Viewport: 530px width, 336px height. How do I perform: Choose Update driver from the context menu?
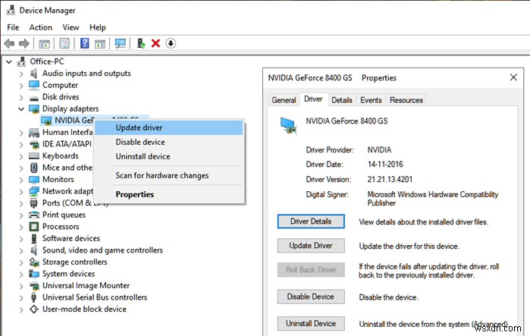coord(139,127)
